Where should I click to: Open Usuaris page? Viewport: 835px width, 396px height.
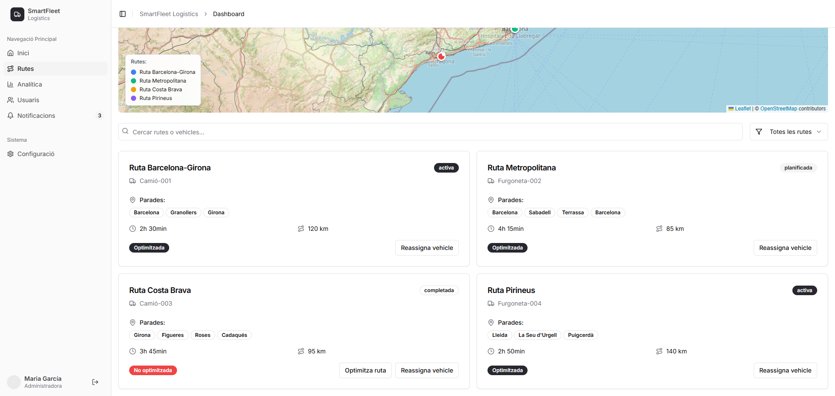[x=55, y=100]
